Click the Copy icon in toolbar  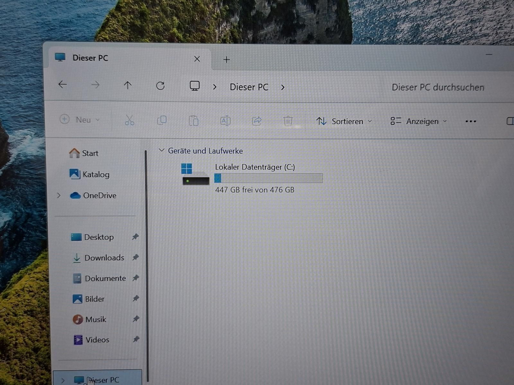tap(162, 120)
